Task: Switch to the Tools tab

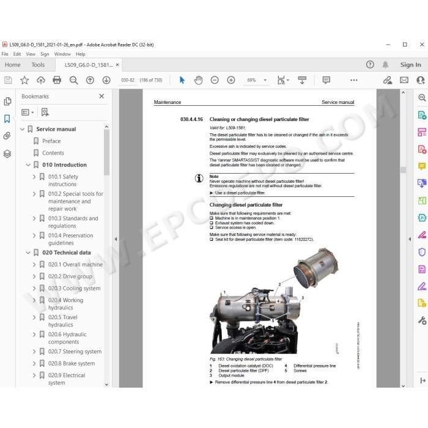Action: coord(38,65)
